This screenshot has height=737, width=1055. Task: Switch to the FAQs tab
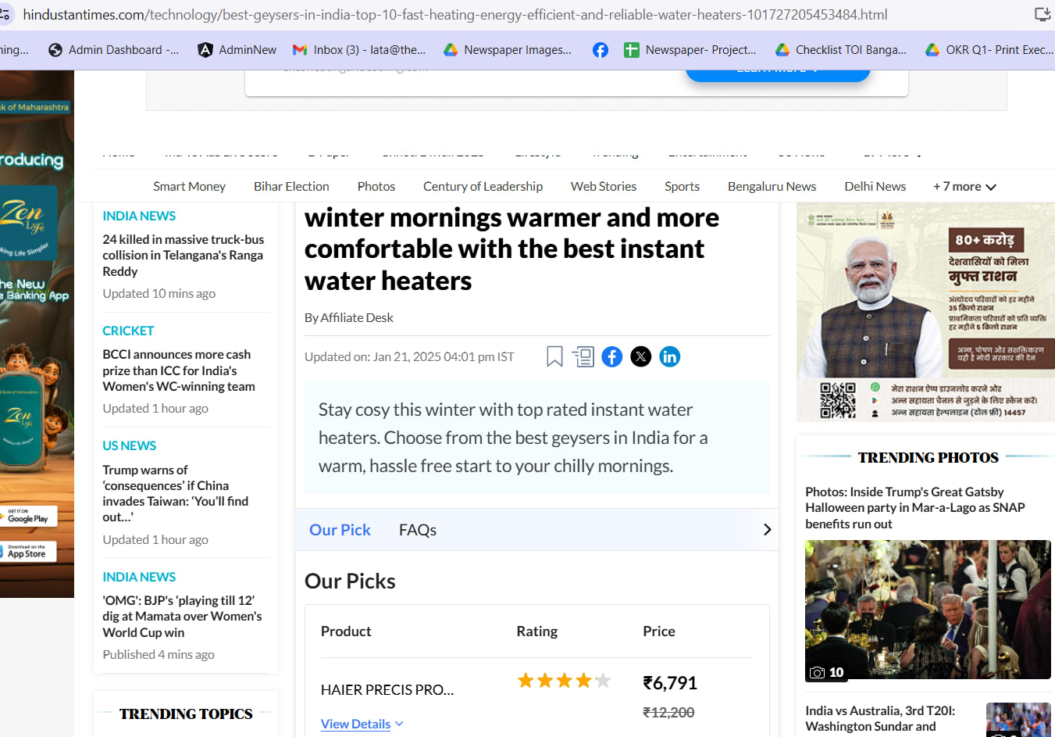tap(417, 530)
